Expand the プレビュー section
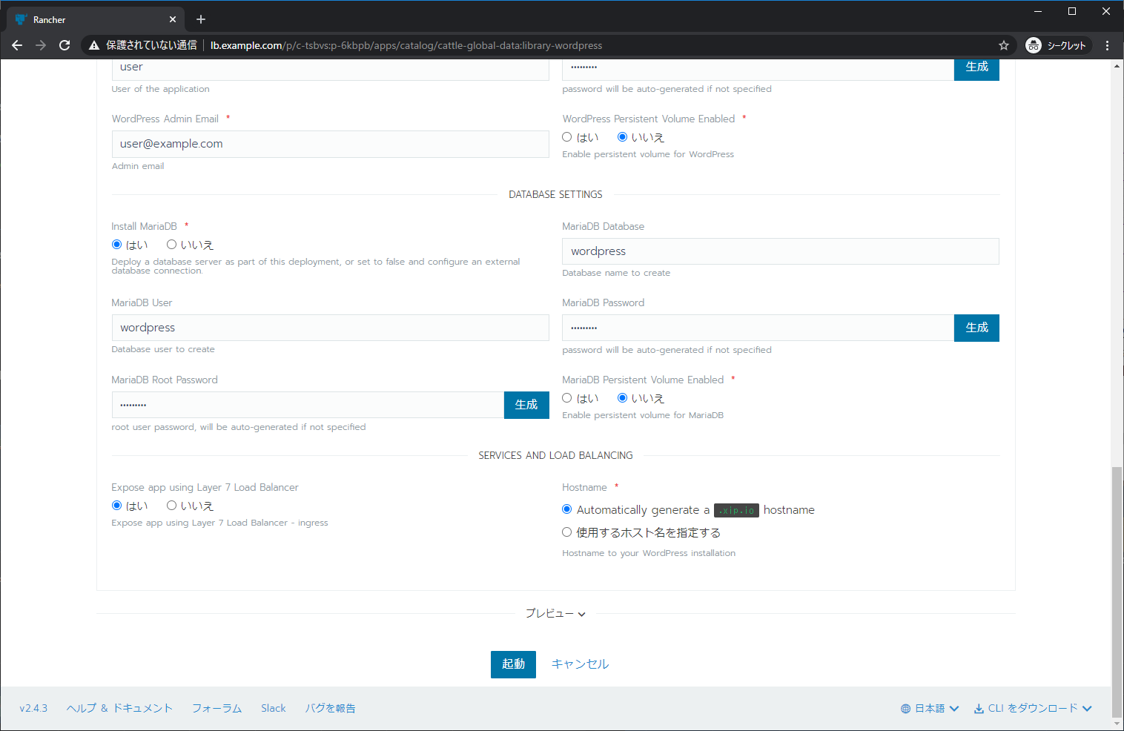The image size is (1124, 731). [555, 613]
